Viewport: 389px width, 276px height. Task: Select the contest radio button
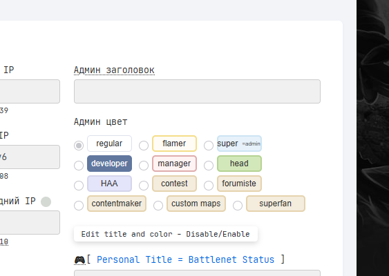144,186
